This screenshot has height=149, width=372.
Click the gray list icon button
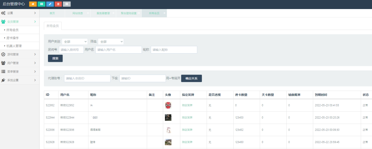(x=66, y=4)
